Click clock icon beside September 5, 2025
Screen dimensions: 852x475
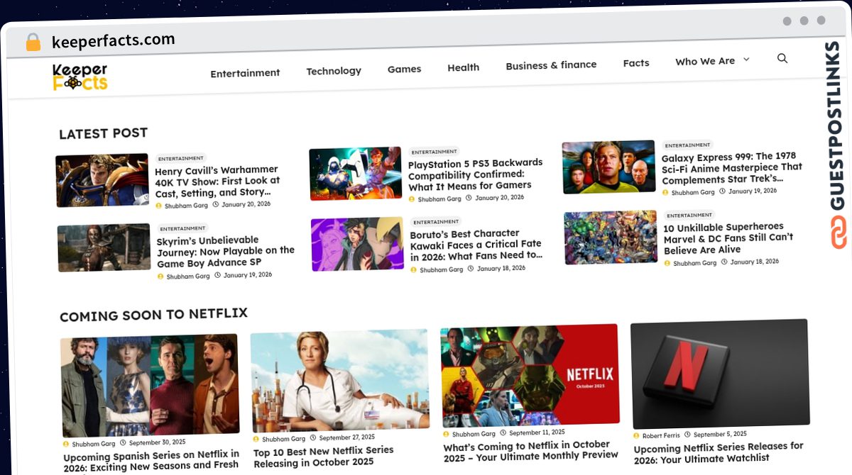(688, 435)
